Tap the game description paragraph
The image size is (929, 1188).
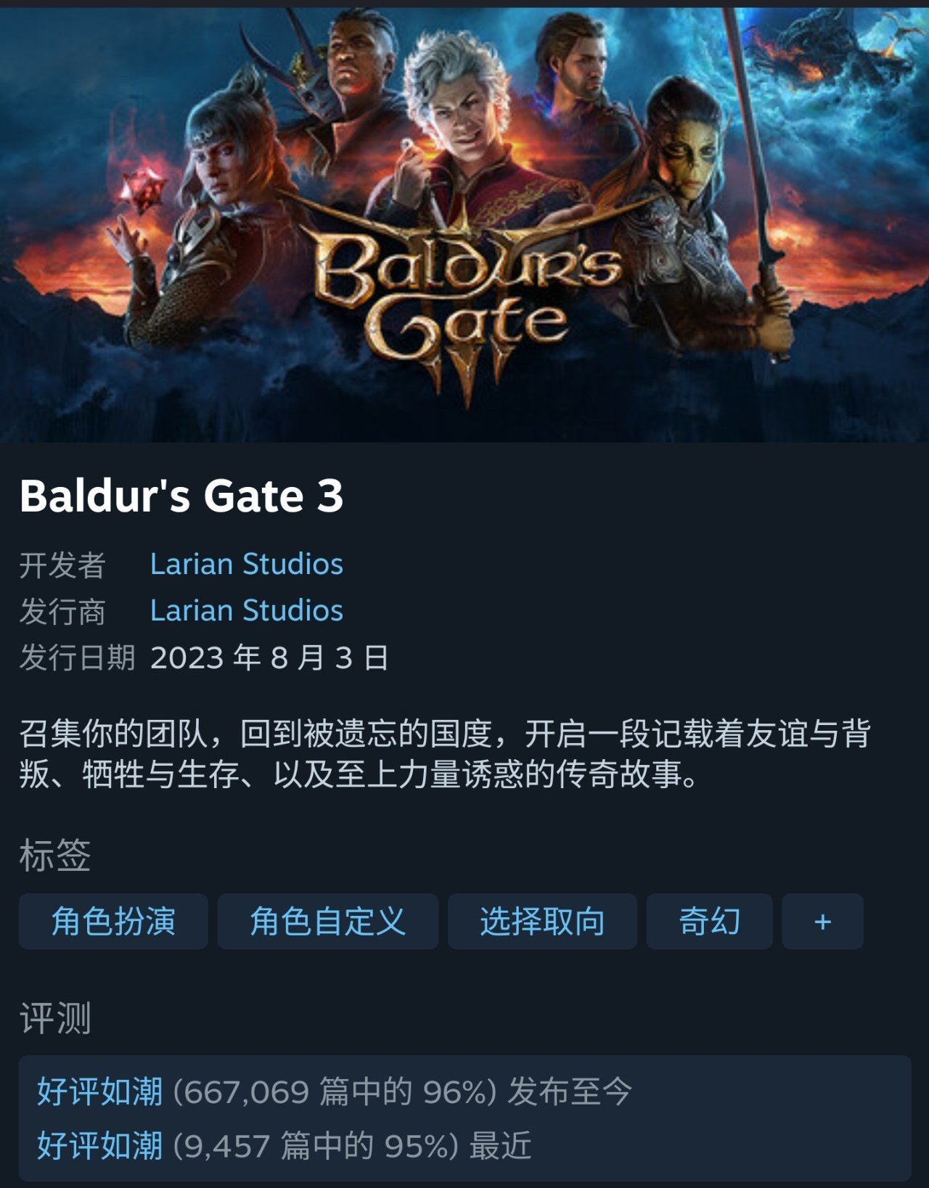pos(445,754)
